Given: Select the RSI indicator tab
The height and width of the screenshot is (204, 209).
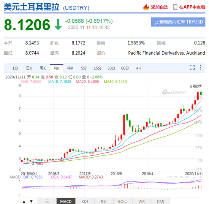Looking at the screenshot, I should point(104,201).
